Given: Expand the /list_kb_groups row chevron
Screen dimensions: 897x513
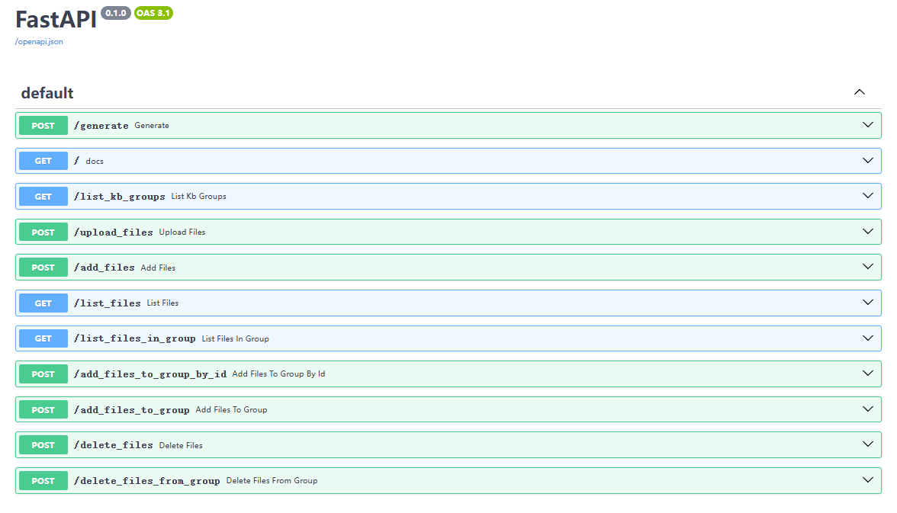Looking at the screenshot, I should pyautogui.click(x=868, y=196).
